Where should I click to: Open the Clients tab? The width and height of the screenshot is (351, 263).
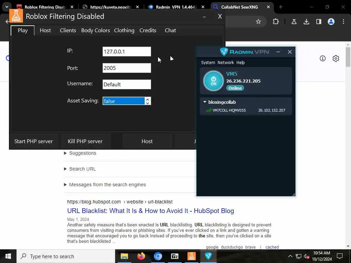[68, 30]
